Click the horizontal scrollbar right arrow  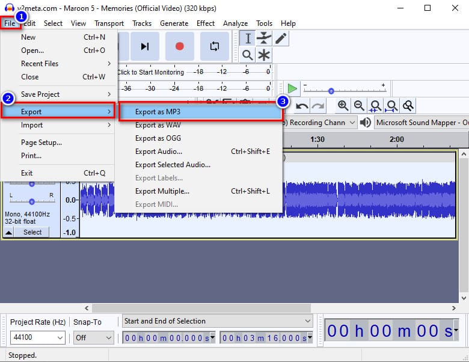pyautogui.click(x=453, y=308)
